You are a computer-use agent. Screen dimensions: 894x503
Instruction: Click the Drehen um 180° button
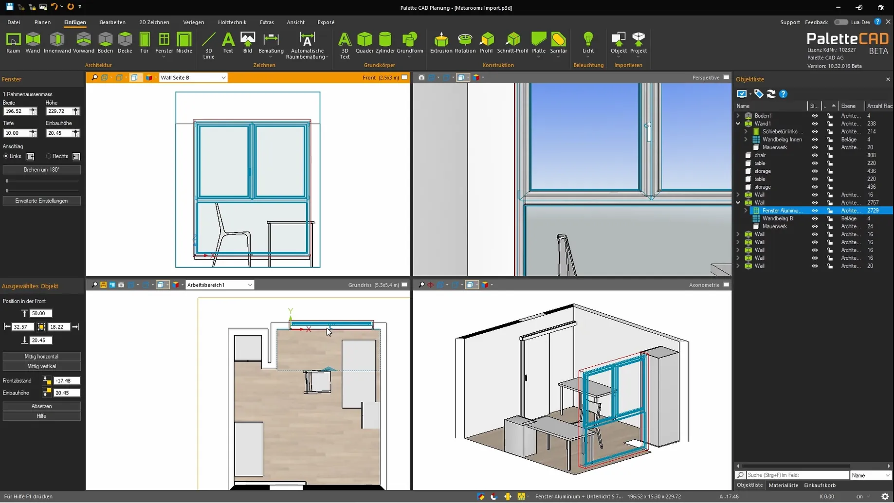click(41, 169)
